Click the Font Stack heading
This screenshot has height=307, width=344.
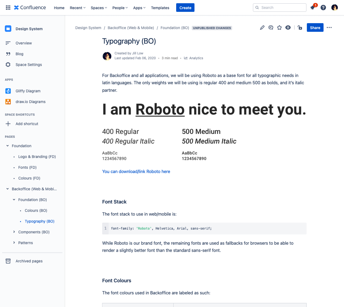click(x=114, y=202)
